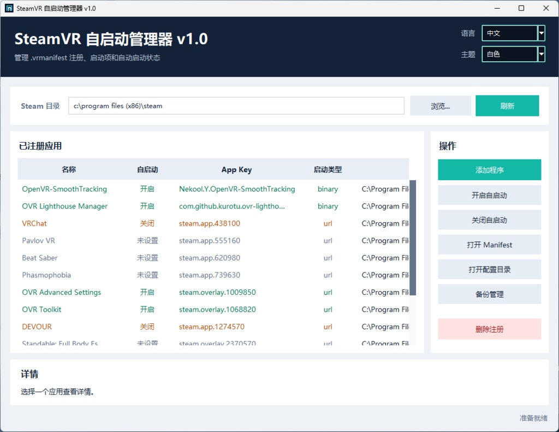The image size is (559, 432).
Task: Click the 打开 Manifest button
Action: 490,245
